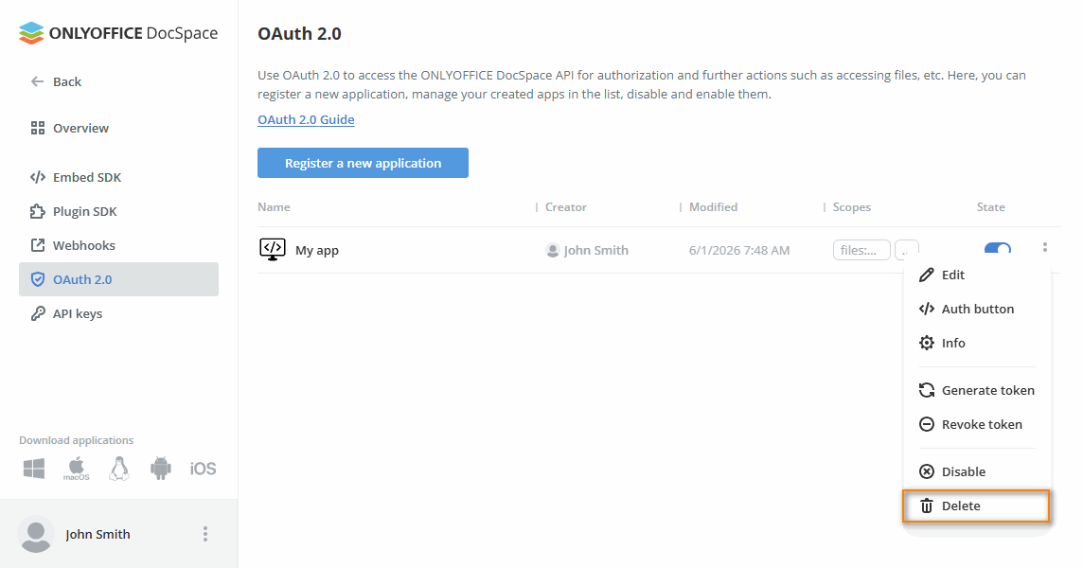Click creator John Smith in My app row
The image size is (1083, 568).
(x=587, y=250)
